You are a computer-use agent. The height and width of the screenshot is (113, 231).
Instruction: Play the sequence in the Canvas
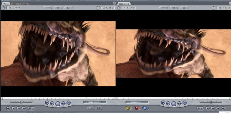pos(174,104)
